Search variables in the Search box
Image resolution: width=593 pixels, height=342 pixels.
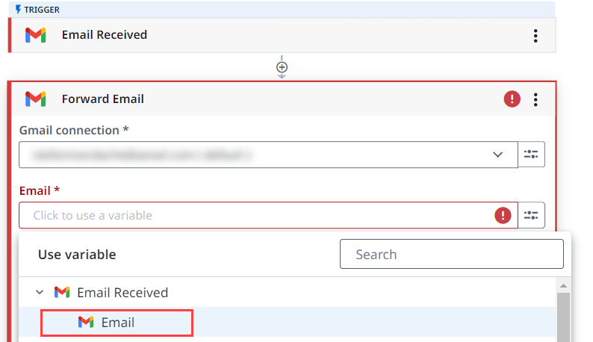point(451,254)
